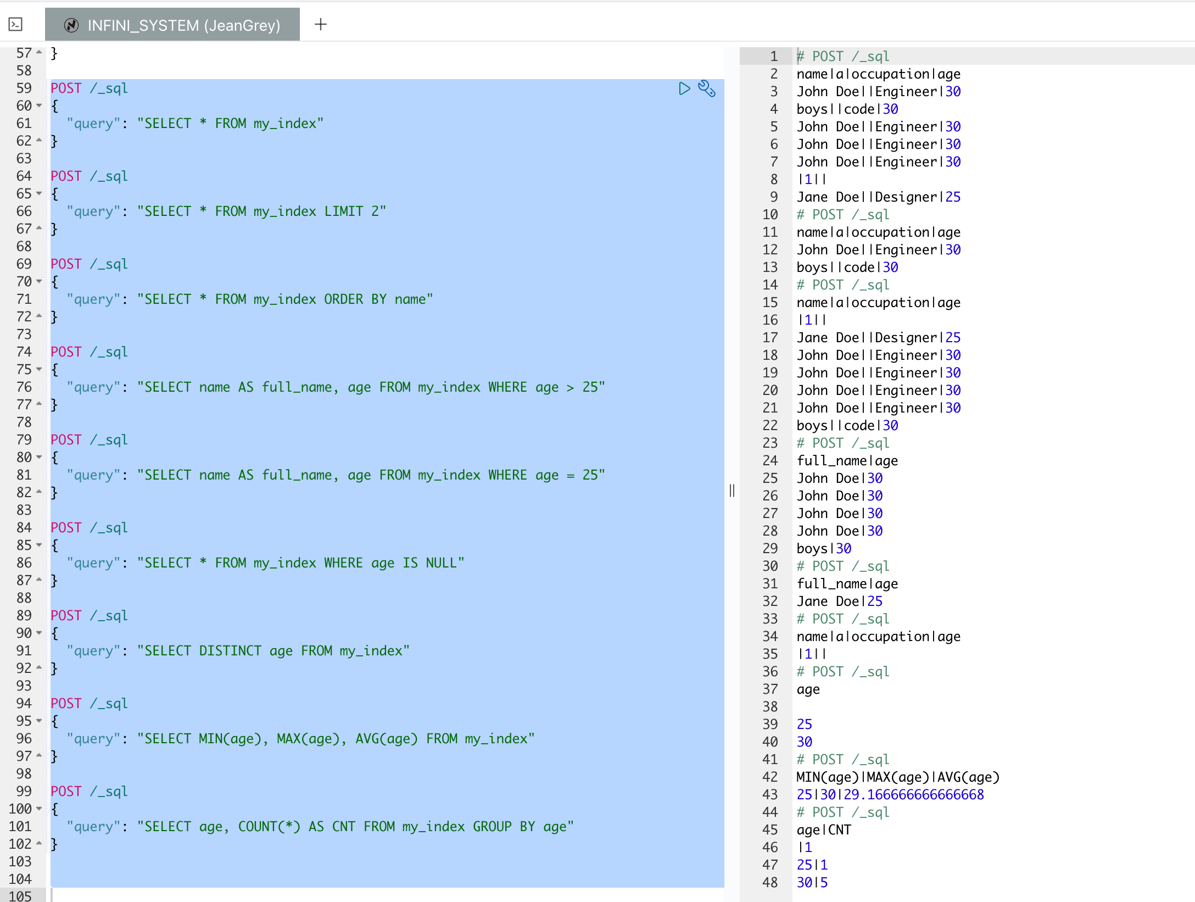1195x902 pixels.
Task: Click the cluster icon in the INFINI_SYSTEM tab
Action: click(71, 25)
